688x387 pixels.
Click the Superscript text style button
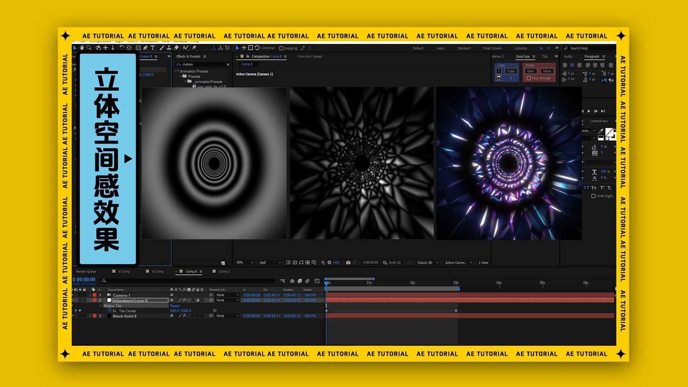pyautogui.click(x=602, y=188)
